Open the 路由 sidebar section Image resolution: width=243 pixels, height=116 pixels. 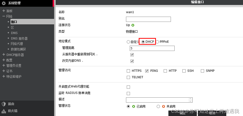11,104
